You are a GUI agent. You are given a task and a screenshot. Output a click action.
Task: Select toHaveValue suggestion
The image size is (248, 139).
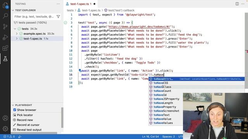pyautogui.click(x=166, y=119)
